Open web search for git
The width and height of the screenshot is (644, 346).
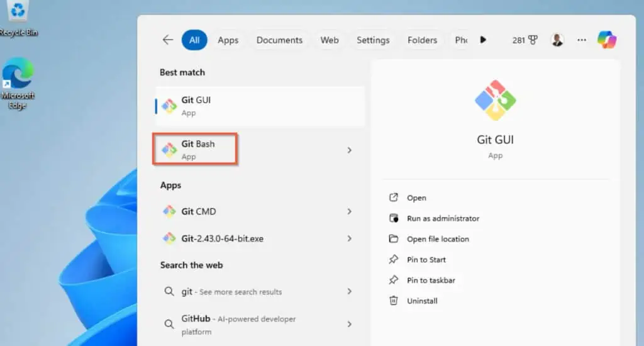[x=260, y=291]
